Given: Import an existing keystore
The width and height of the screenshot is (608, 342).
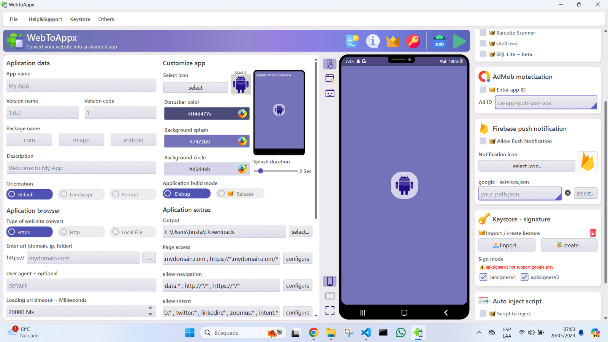Looking at the screenshot, I should point(507,245).
